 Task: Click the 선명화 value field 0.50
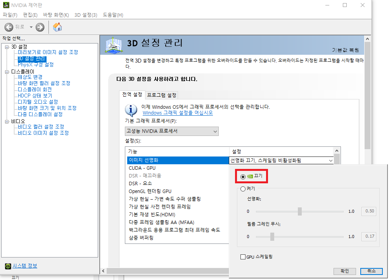[x=369, y=211]
